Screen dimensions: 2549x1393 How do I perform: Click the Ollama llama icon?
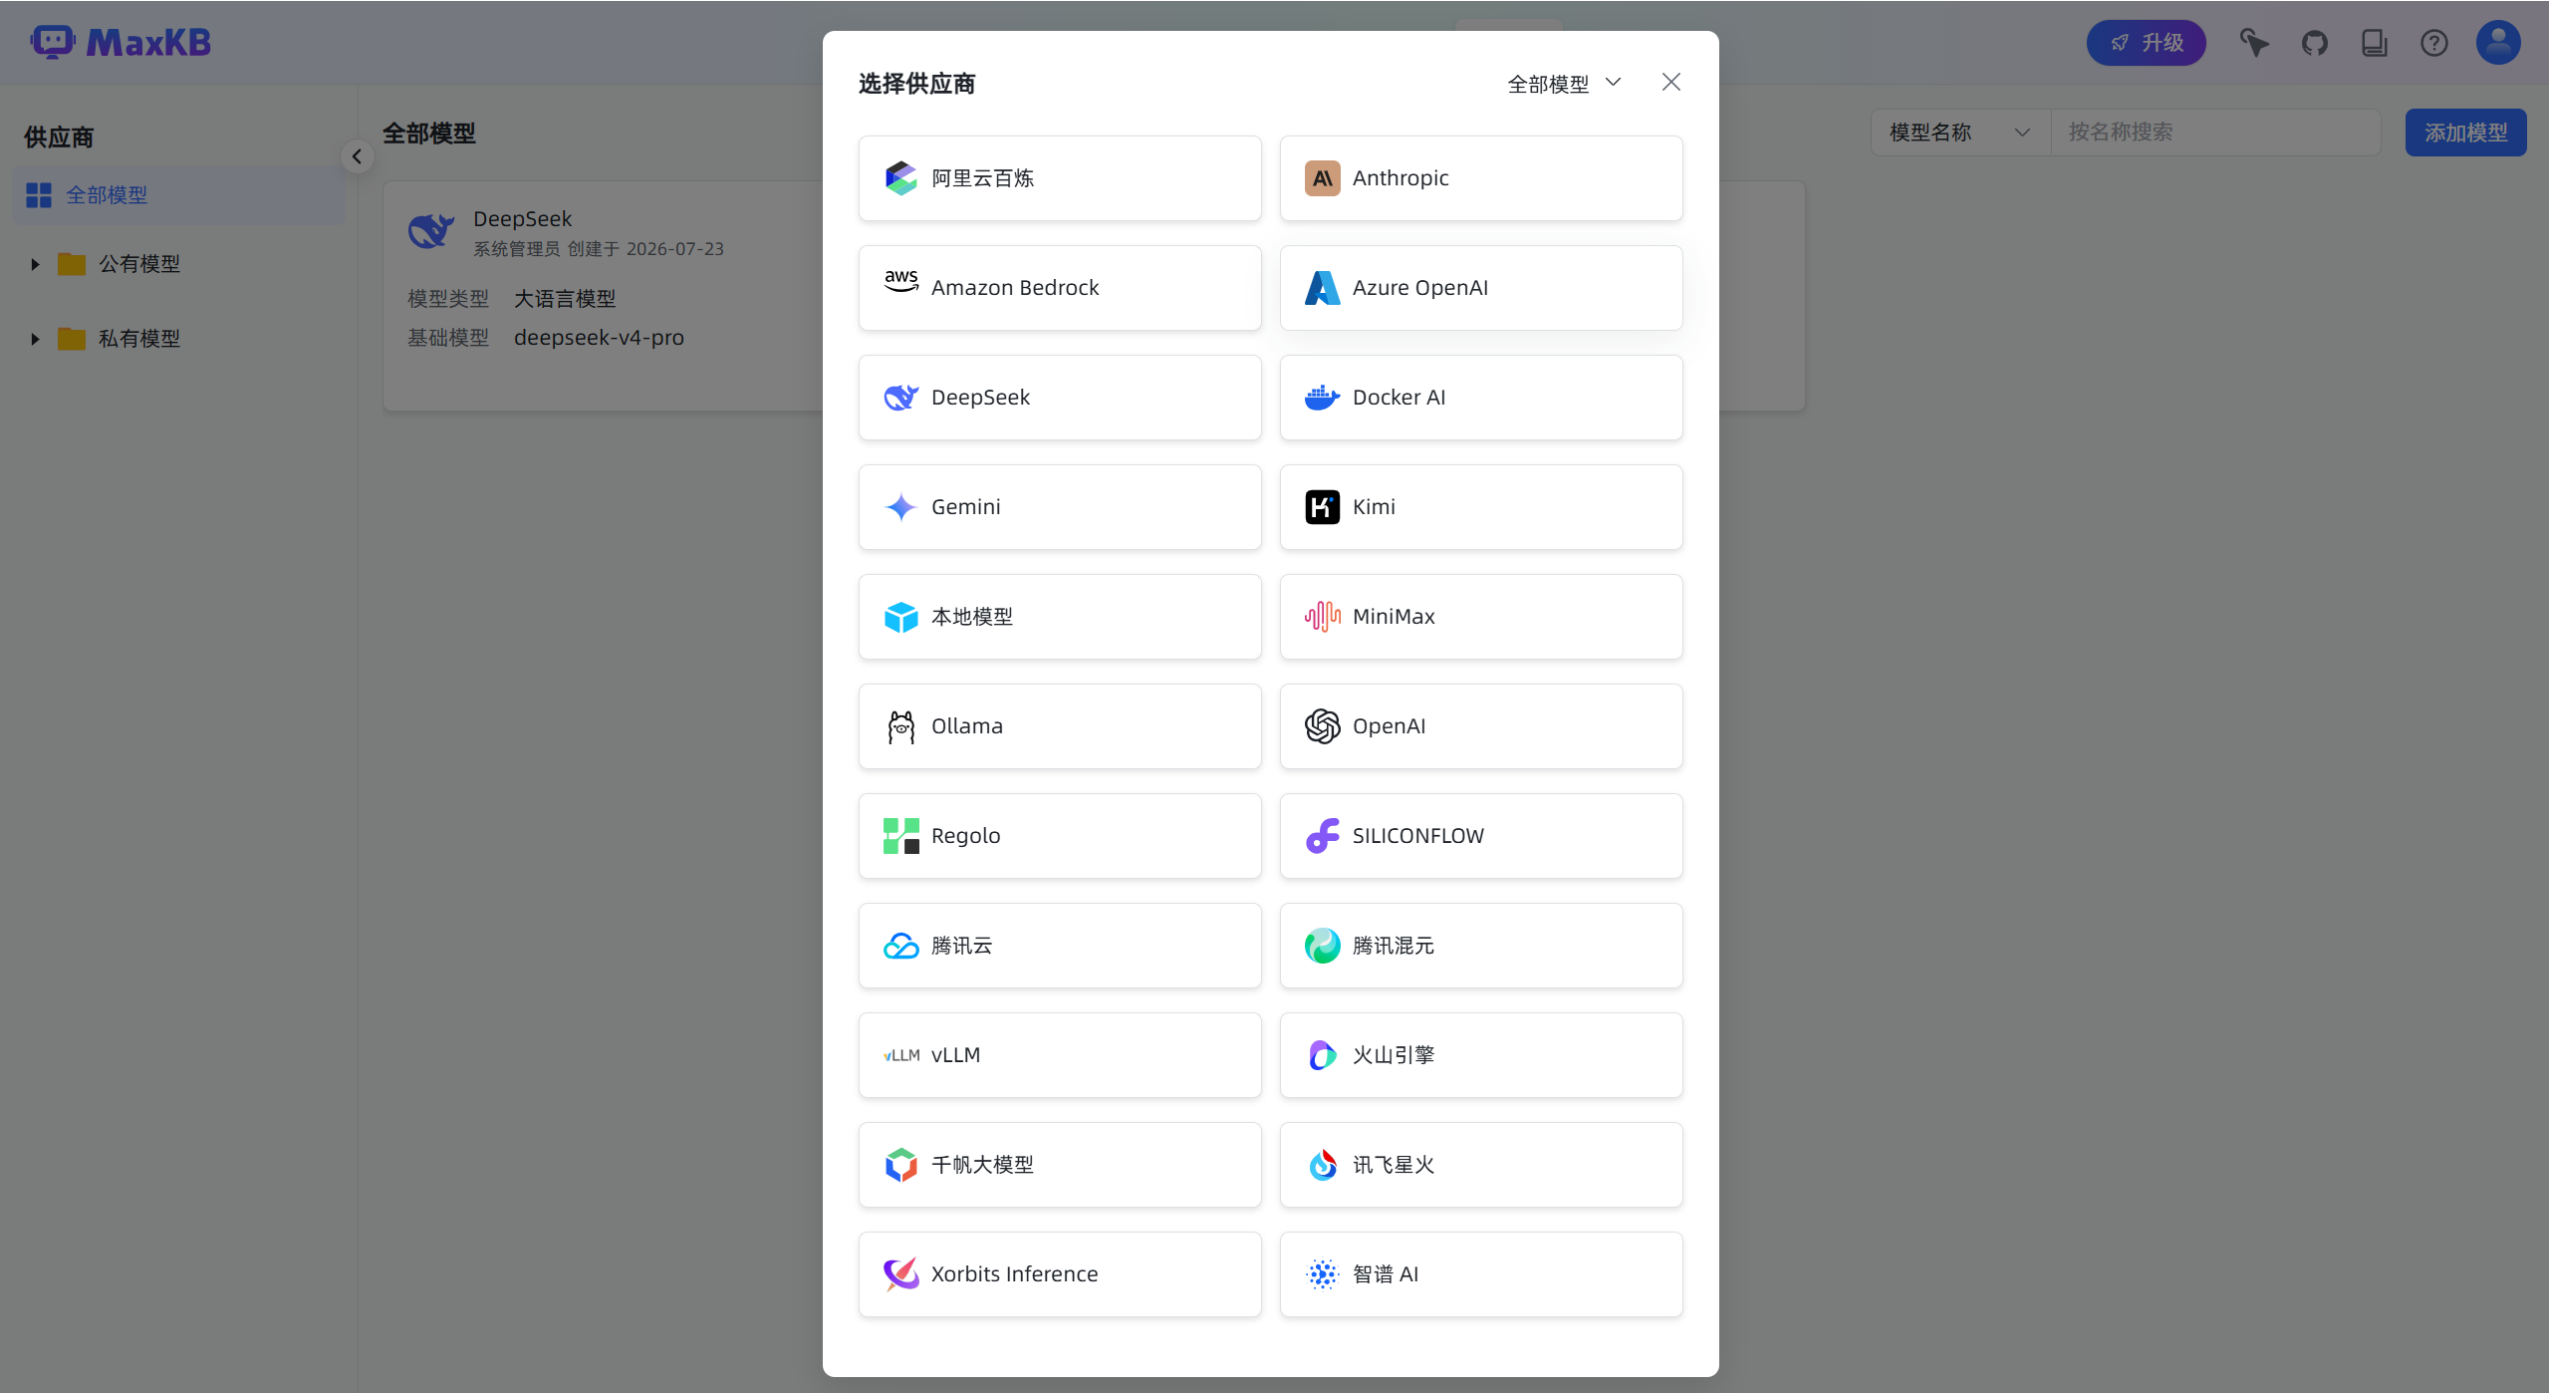(x=900, y=726)
